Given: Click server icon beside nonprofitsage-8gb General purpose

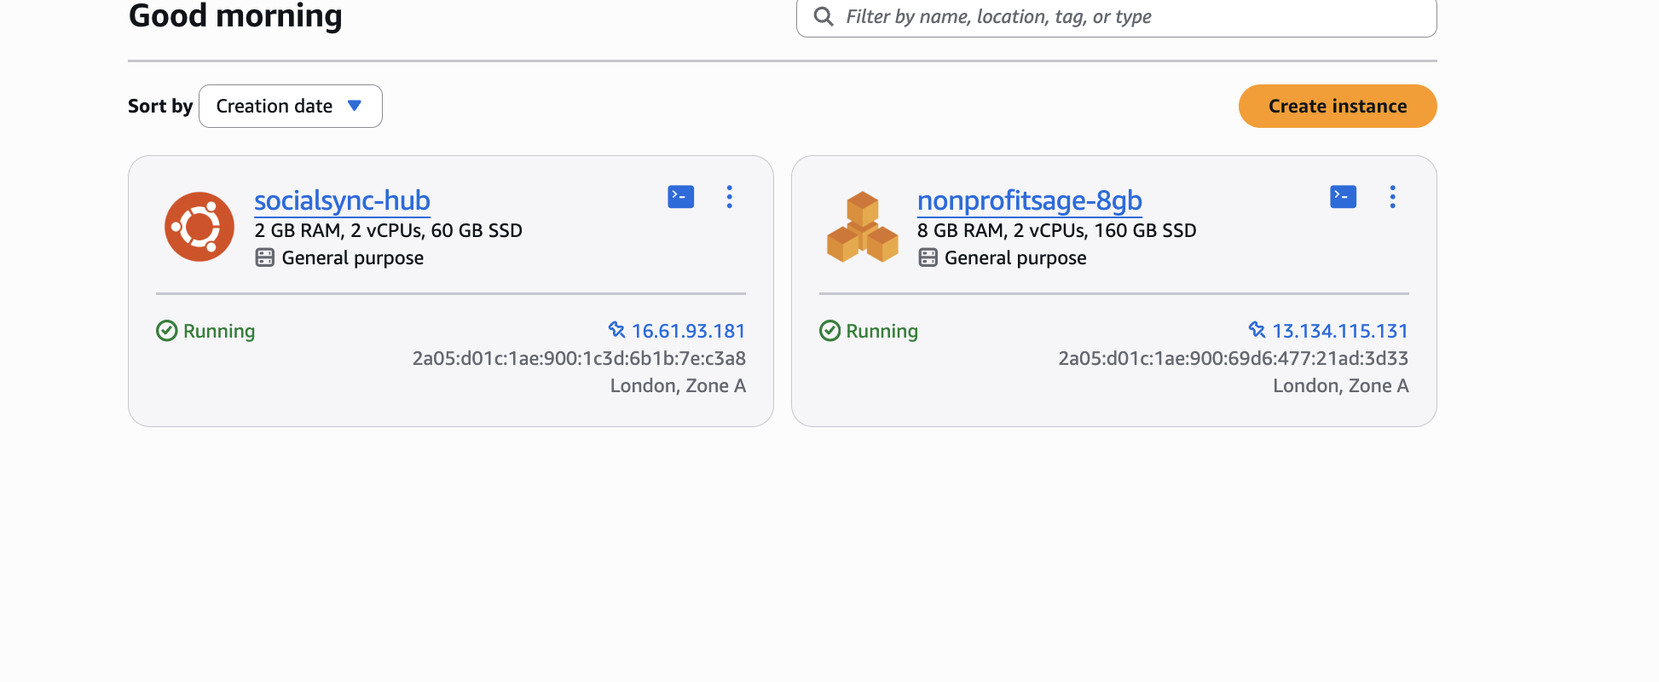Looking at the screenshot, I should click(928, 257).
